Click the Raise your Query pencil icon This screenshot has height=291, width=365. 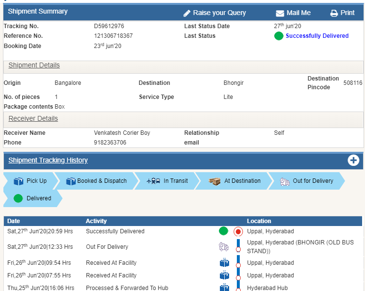pyautogui.click(x=187, y=13)
